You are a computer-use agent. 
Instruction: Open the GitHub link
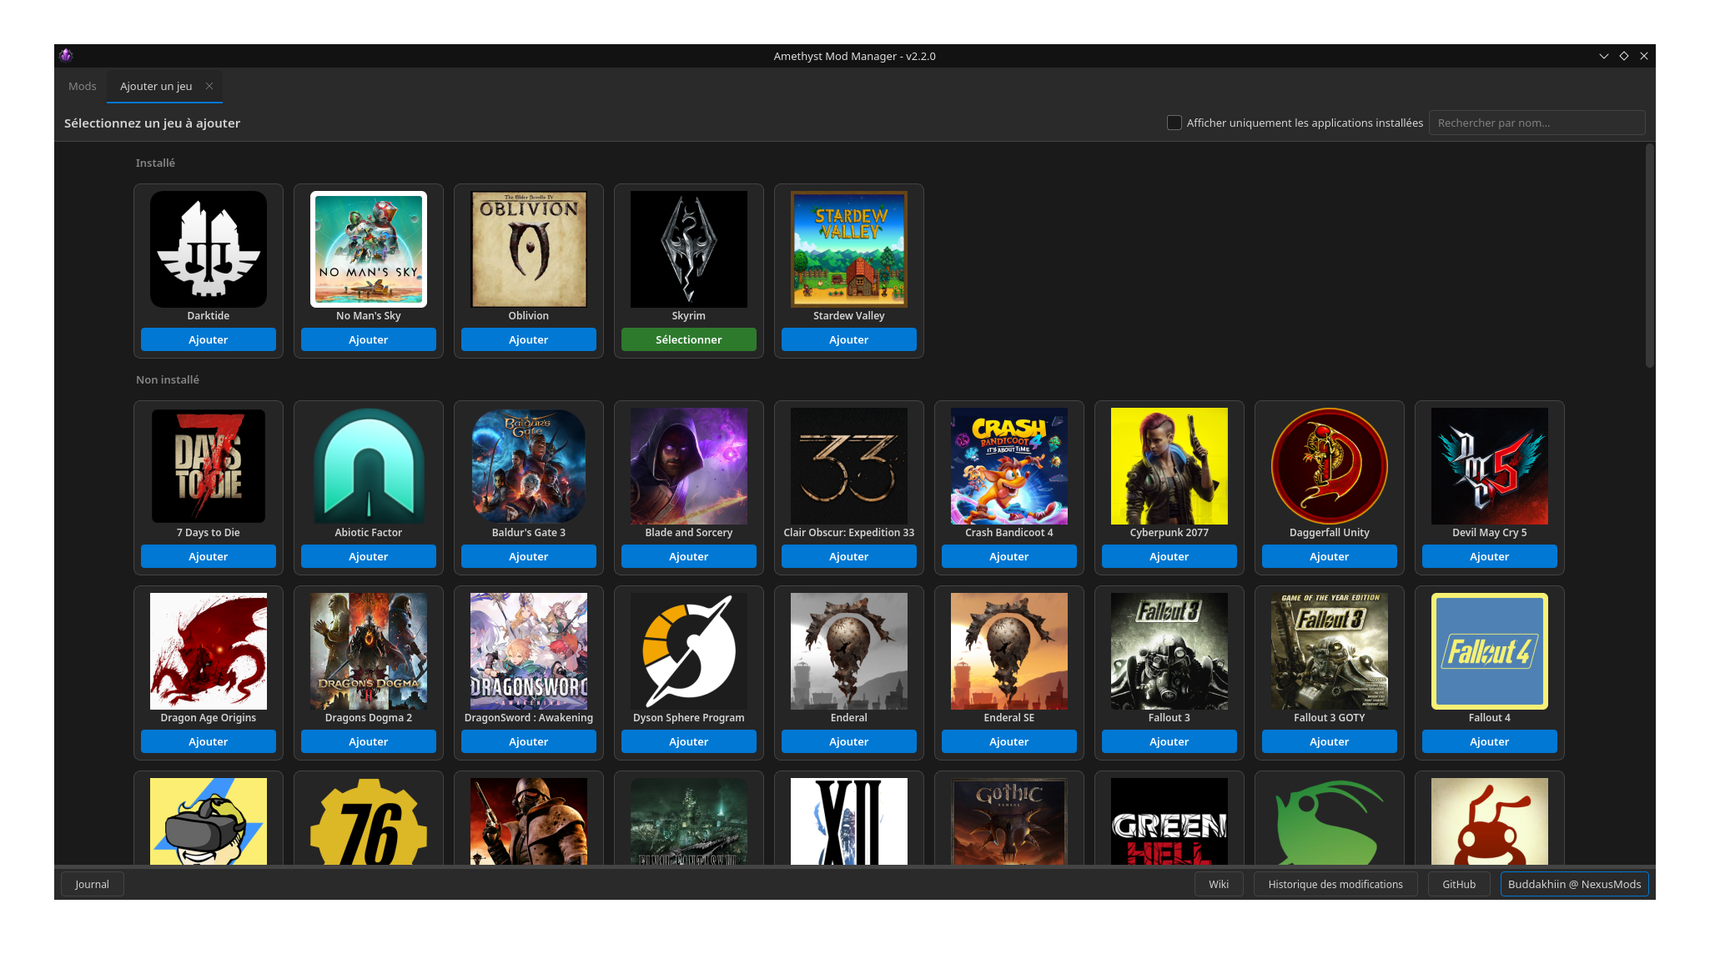tap(1459, 884)
